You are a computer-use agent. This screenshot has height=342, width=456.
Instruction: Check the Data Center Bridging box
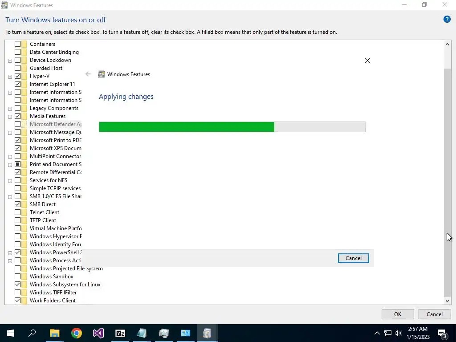tap(17, 52)
